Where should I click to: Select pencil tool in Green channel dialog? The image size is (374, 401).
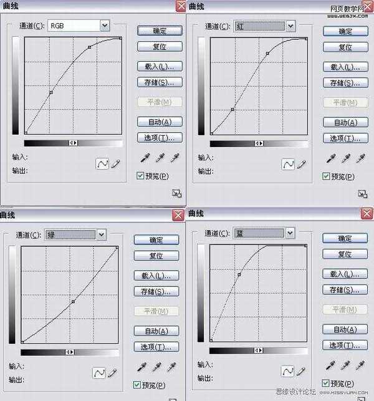(x=112, y=373)
